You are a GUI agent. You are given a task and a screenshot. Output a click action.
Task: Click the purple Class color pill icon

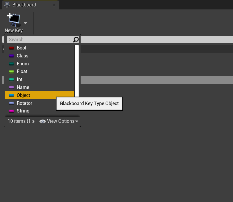click(11, 56)
